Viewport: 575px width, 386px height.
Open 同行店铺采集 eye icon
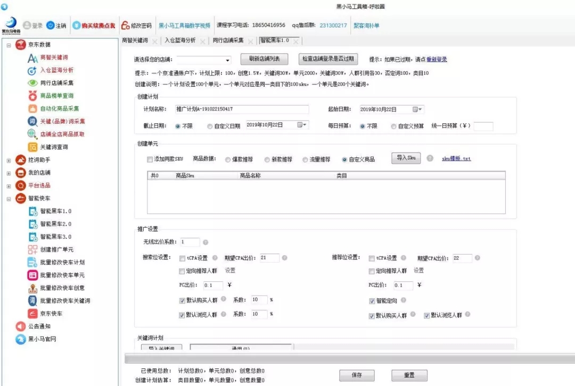click(x=32, y=83)
